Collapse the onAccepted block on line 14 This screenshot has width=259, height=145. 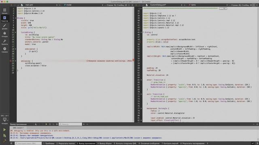click(15, 49)
